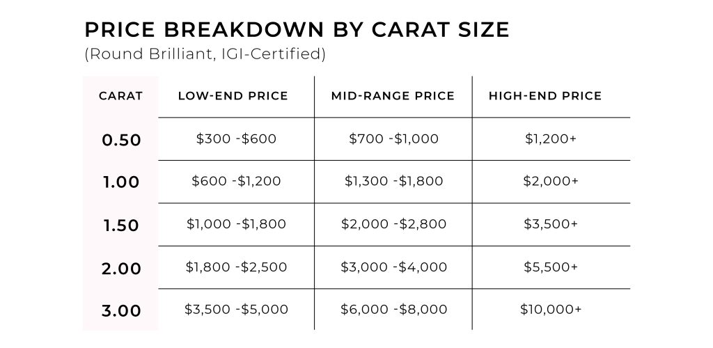
Task: Select the $10,000+ cell
Action: (x=550, y=310)
